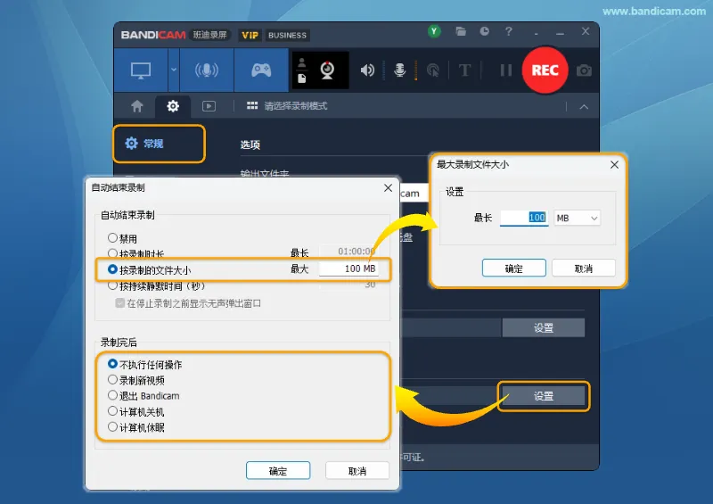This screenshot has width=713, height=504.
Task: Toggle 在停止录制之前显示无声弹出窗口 checkbox
Action: [120, 302]
